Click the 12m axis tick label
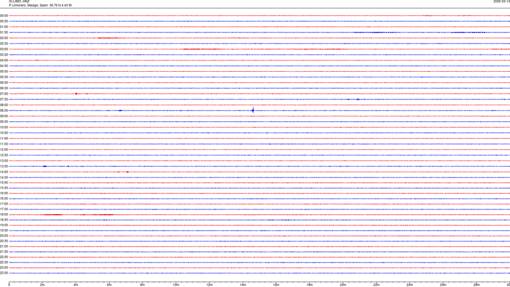The image size is (510, 287). pos(209,285)
